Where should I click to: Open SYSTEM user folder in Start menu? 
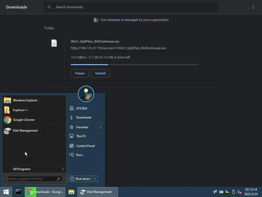pos(85,109)
